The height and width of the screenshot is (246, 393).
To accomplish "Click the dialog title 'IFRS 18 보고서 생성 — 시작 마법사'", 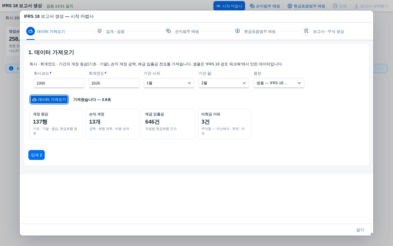I will coord(59,16).
